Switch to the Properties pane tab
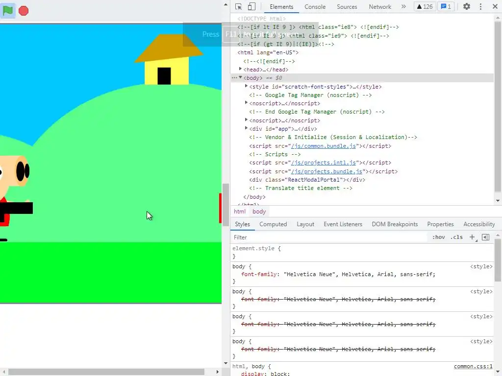The height and width of the screenshot is (376, 502). coord(440,224)
